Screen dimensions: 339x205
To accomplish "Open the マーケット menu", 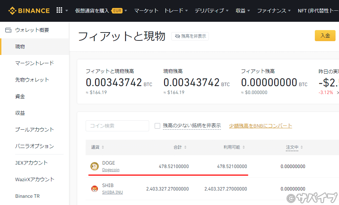I will 146,11.
